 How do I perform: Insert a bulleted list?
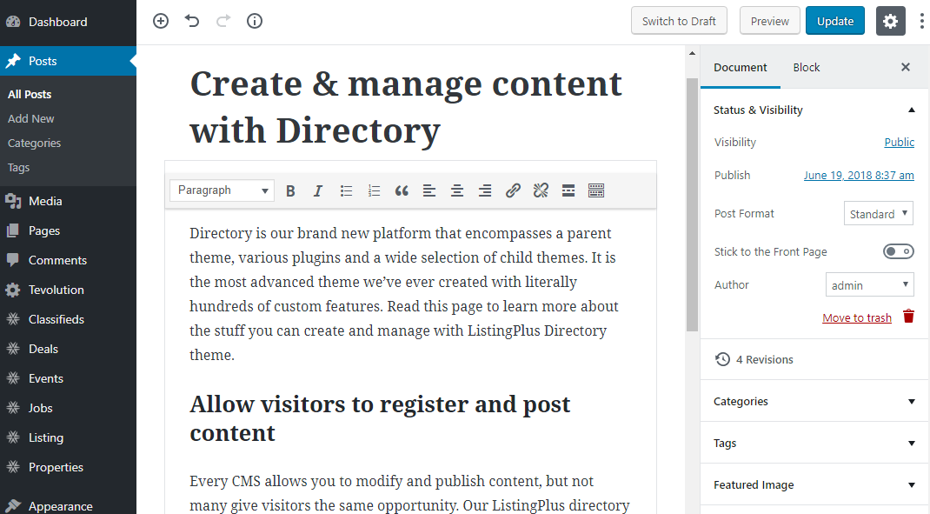[346, 190]
